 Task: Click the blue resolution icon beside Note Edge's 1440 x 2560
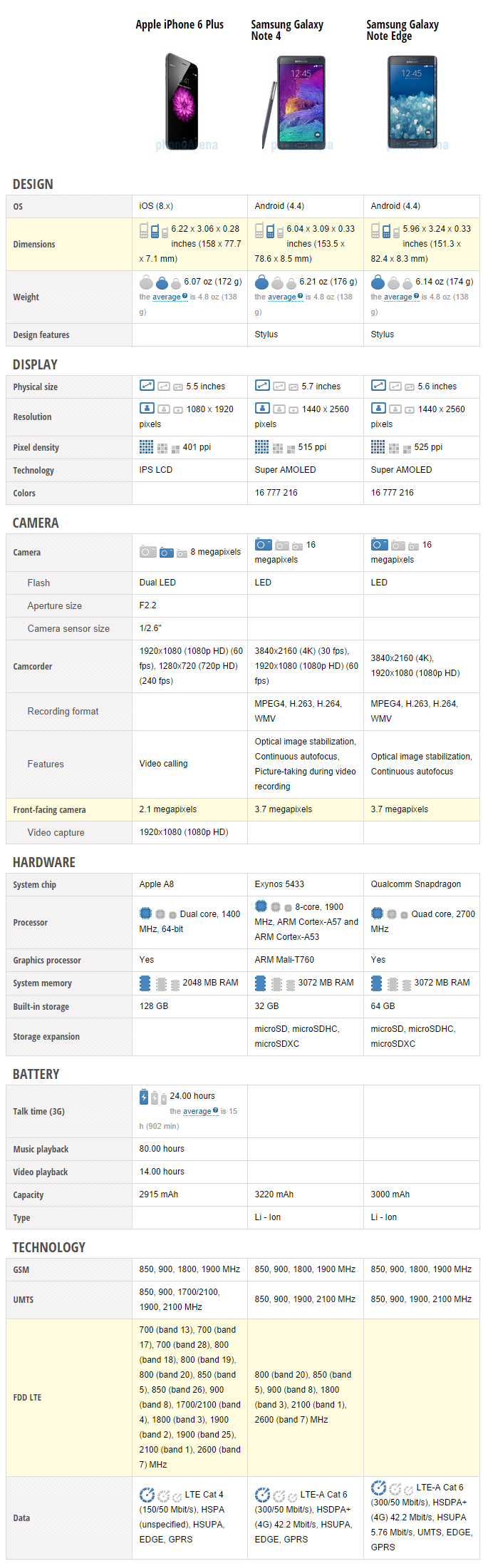(x=378, y=409)
